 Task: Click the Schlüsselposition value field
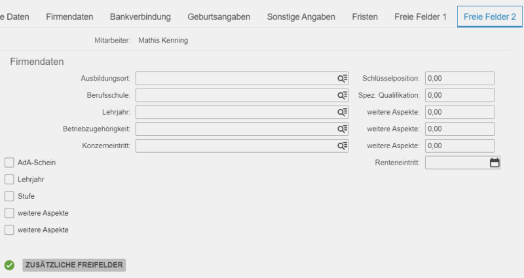tap(460, 79)
